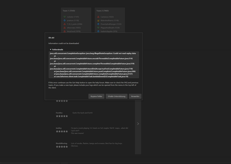
Task: Click the stack trace text area
Action: [93, 65]
